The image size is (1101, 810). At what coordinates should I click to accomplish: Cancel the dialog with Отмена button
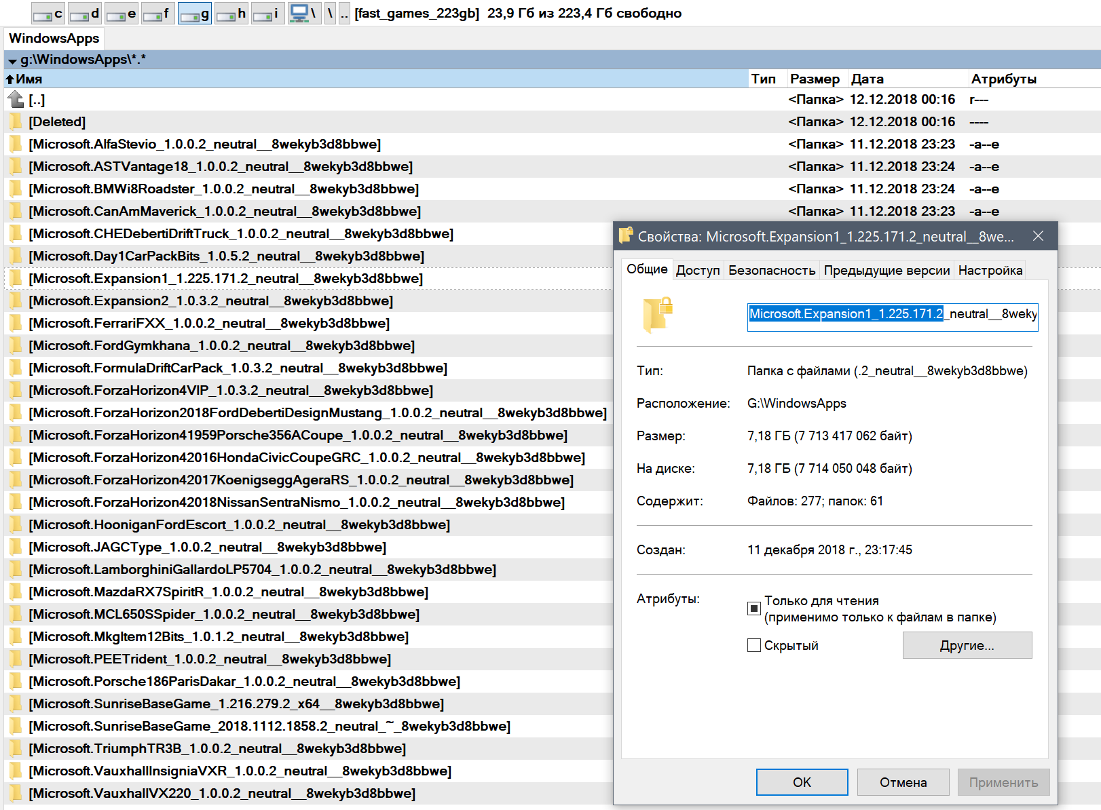(x=903, y=782)
